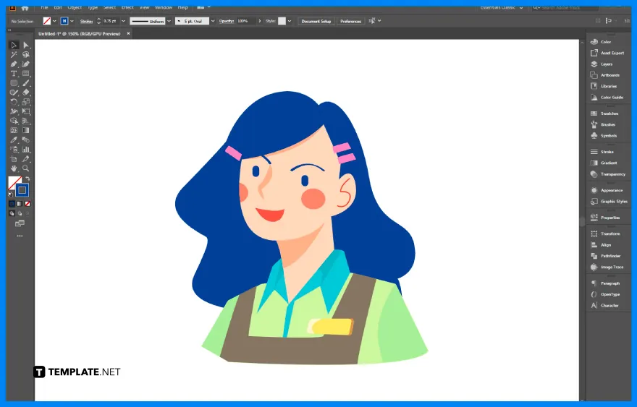Screen dimensions: 637x407
Task: Click the fill color box in toolbar
Action: (x=14, y=182)
